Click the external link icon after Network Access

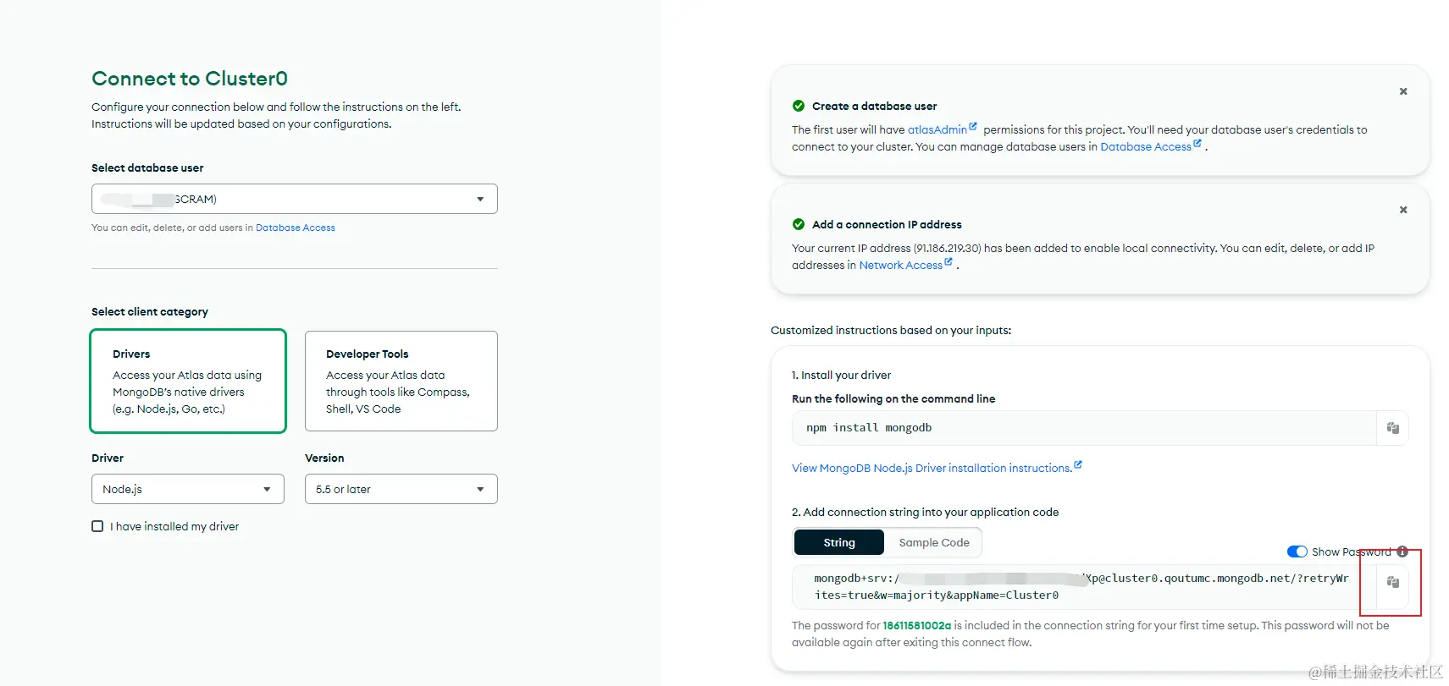tap(948, 262)
